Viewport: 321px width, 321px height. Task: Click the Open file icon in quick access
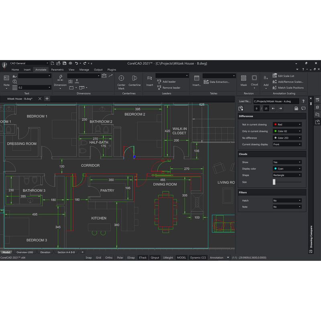pyautogui.click(x=58, y=63)
